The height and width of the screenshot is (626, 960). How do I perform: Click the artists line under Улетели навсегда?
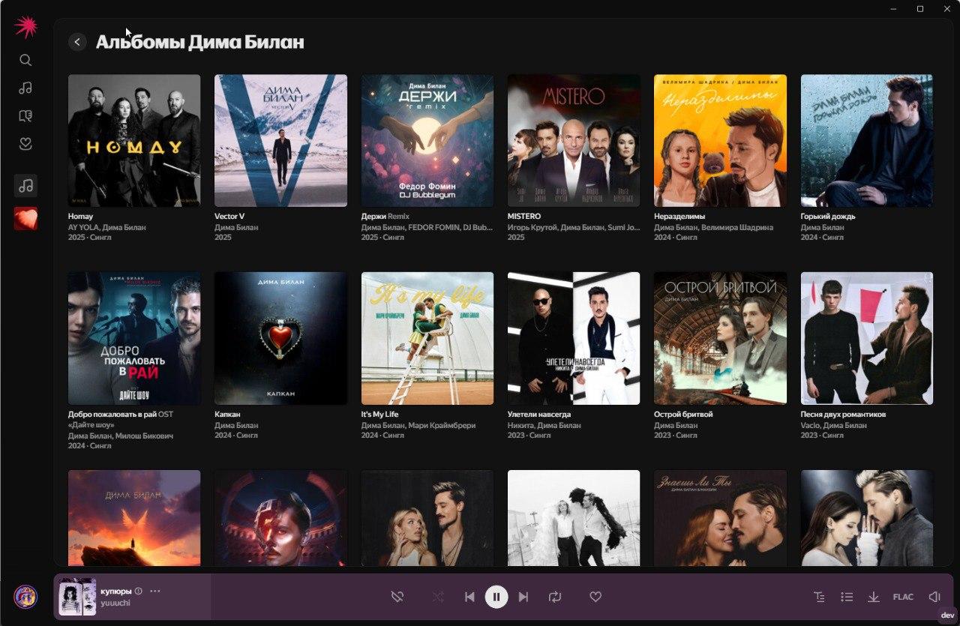[544, 425]
